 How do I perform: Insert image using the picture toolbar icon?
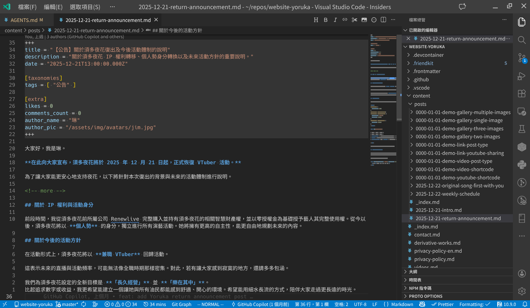coord(364,20)
